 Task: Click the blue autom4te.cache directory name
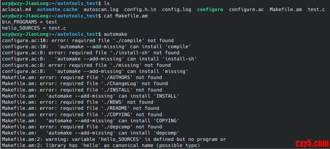coord(57,10)
